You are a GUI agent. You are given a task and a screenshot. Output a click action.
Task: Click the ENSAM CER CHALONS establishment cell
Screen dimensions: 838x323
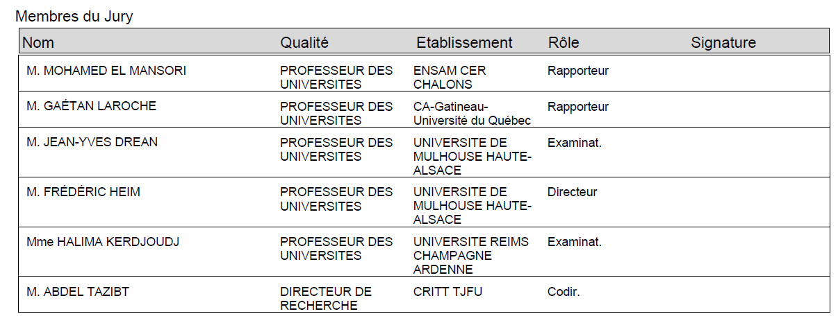coord(450,78)
